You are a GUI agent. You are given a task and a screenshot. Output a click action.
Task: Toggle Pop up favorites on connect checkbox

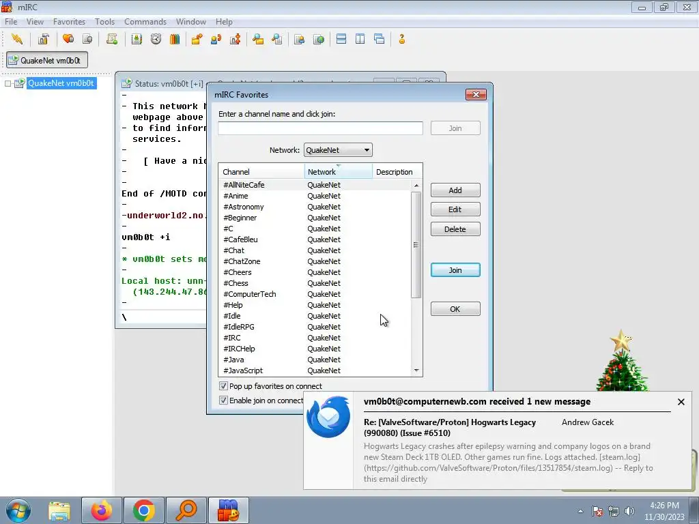tap(223, 386)
